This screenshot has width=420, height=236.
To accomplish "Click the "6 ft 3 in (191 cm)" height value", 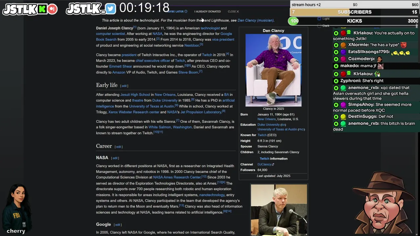I will click(269, 141).
